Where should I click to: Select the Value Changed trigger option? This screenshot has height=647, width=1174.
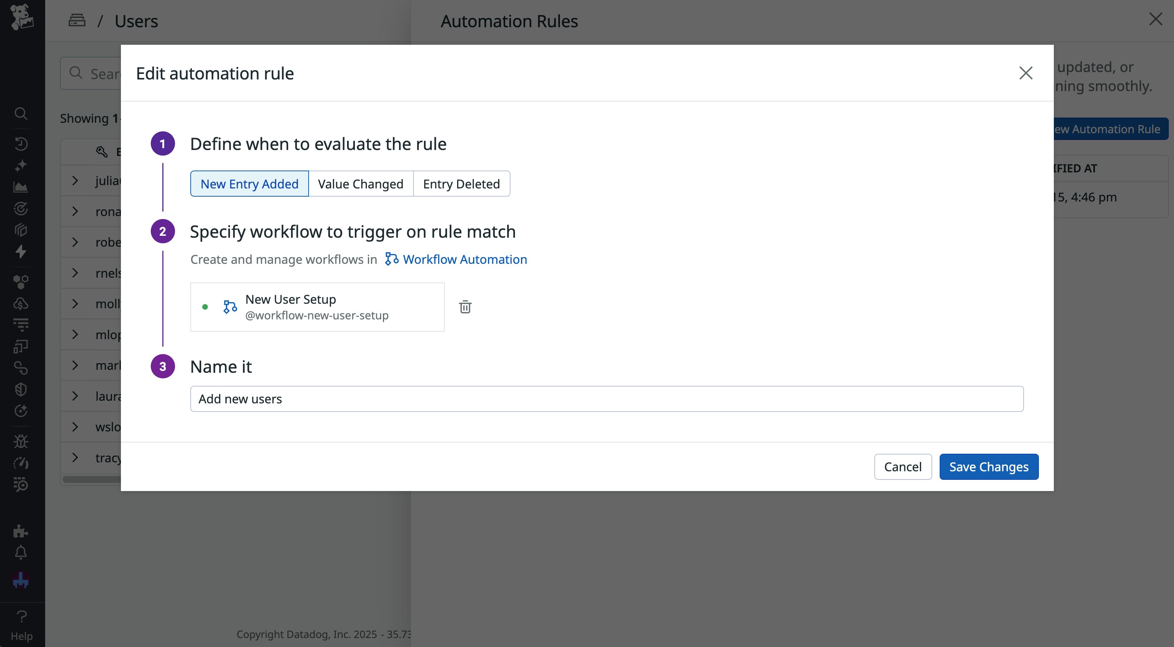[360, 184]
